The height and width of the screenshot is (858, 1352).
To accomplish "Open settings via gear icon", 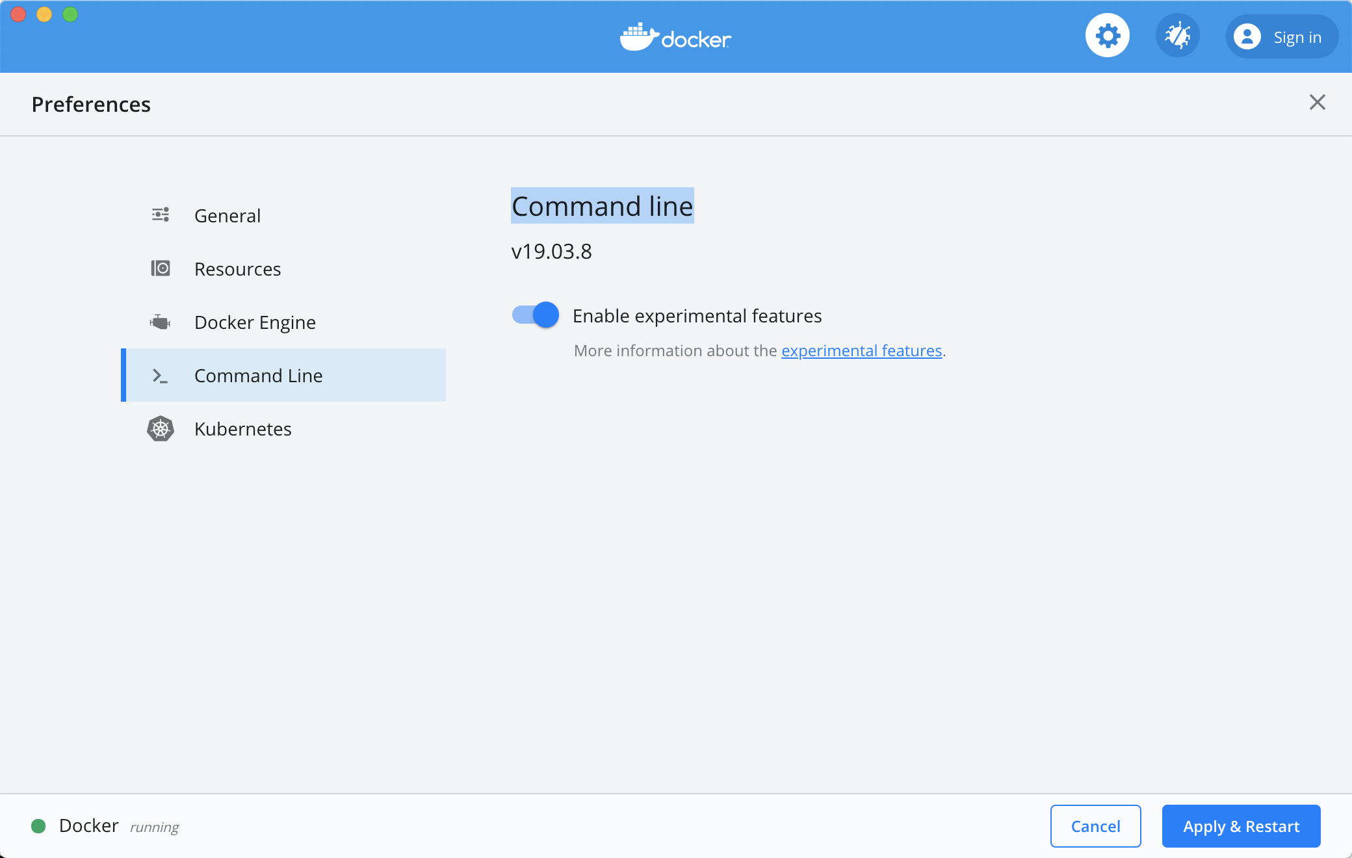I will pyautogui.click(x=1107, y=36).
